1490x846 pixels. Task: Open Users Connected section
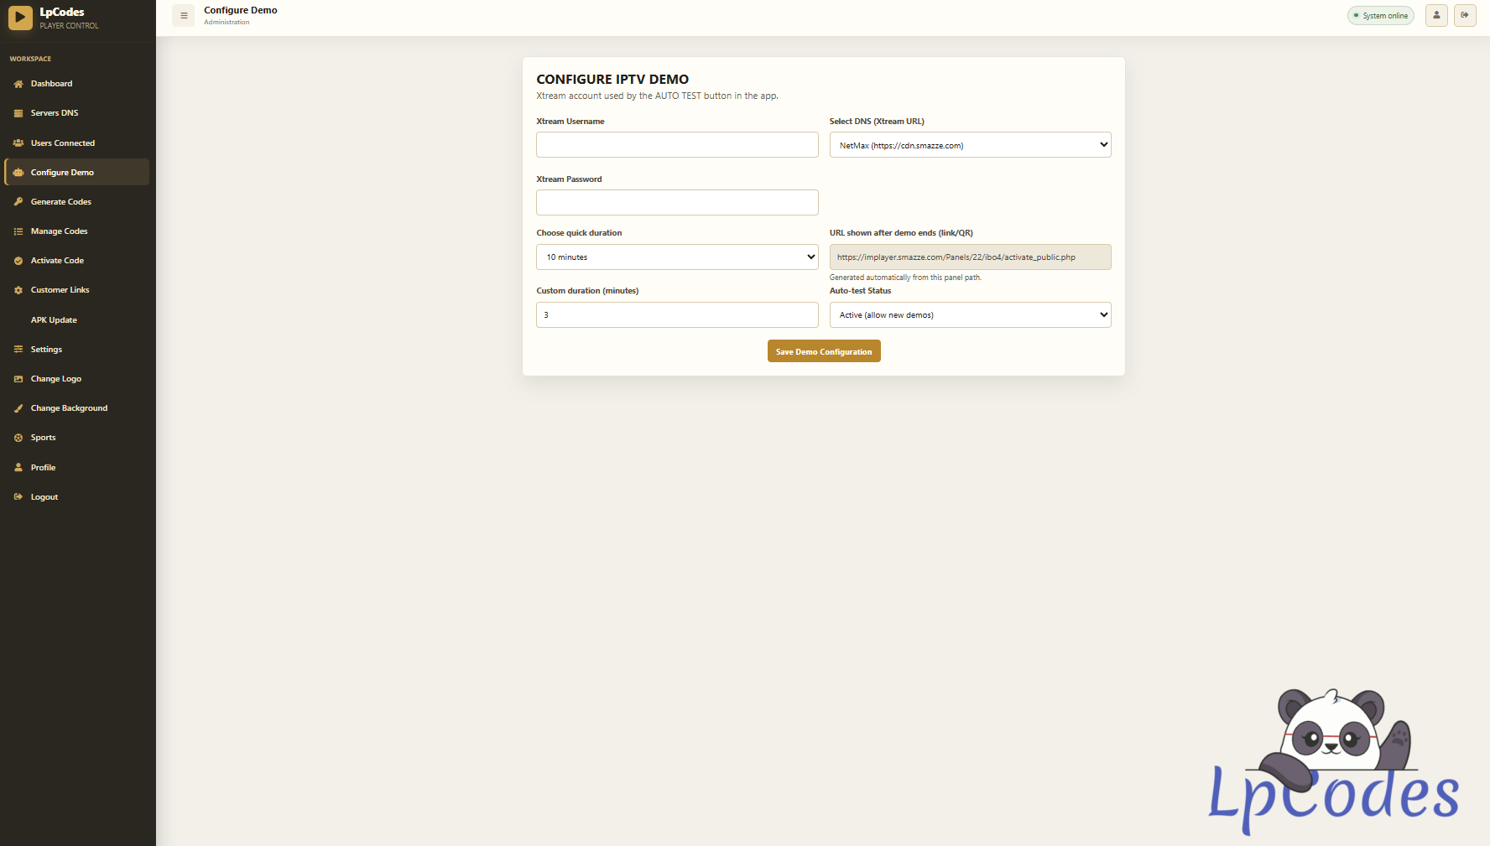click(77, 143)
